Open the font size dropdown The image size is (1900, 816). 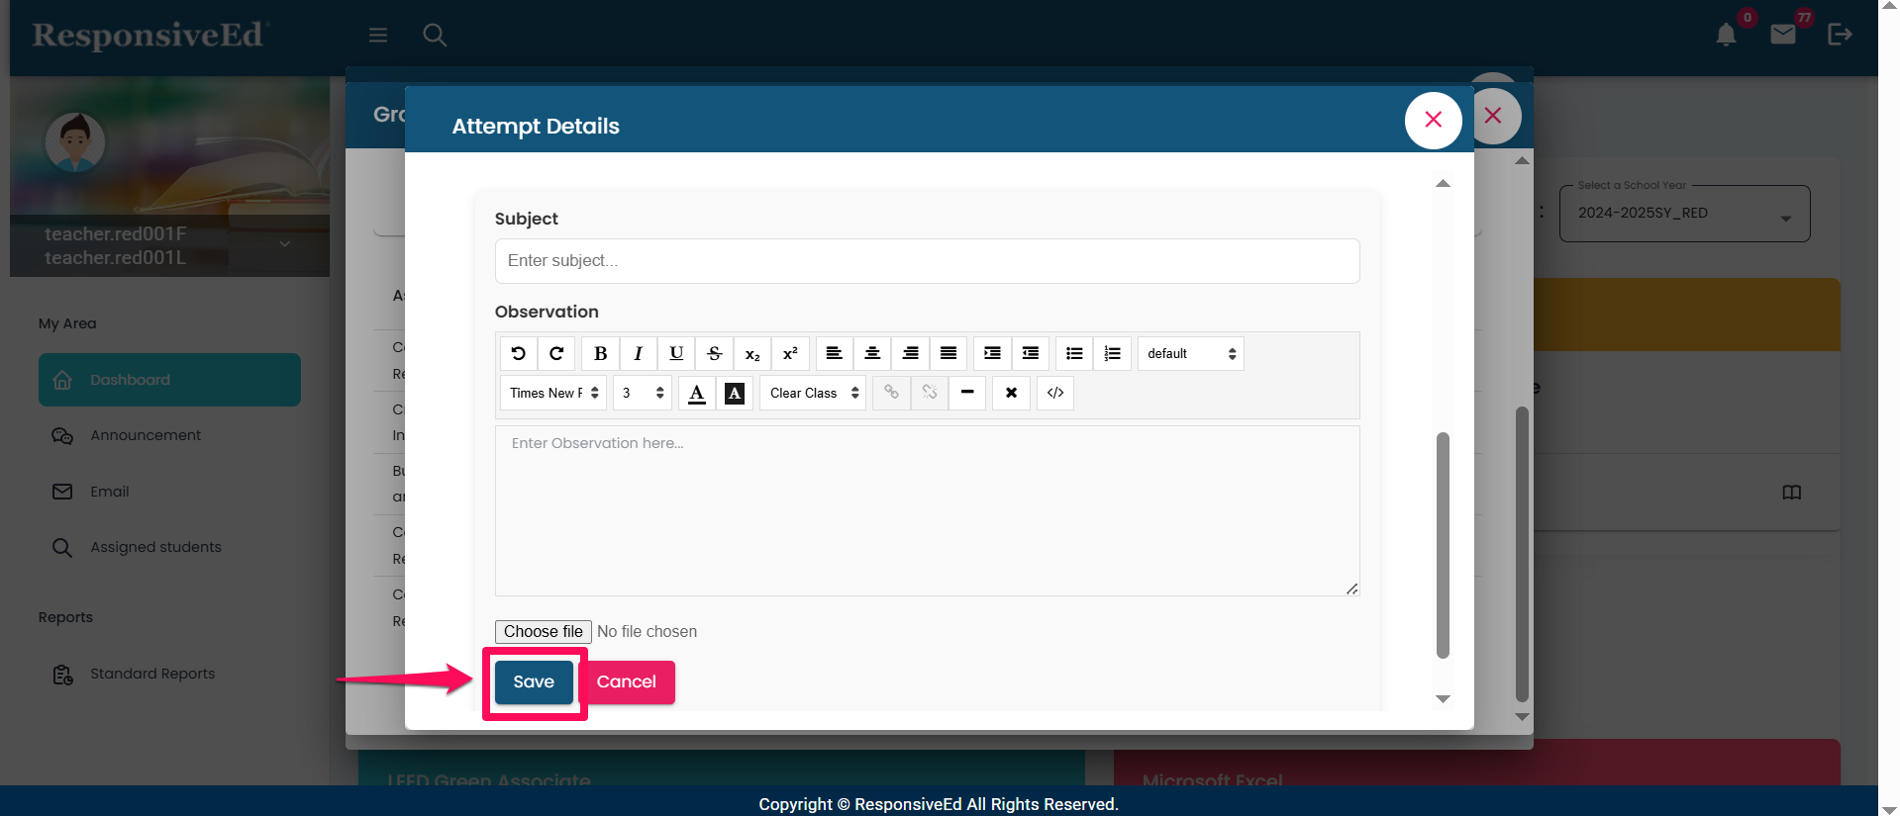(x=642, y=393)
